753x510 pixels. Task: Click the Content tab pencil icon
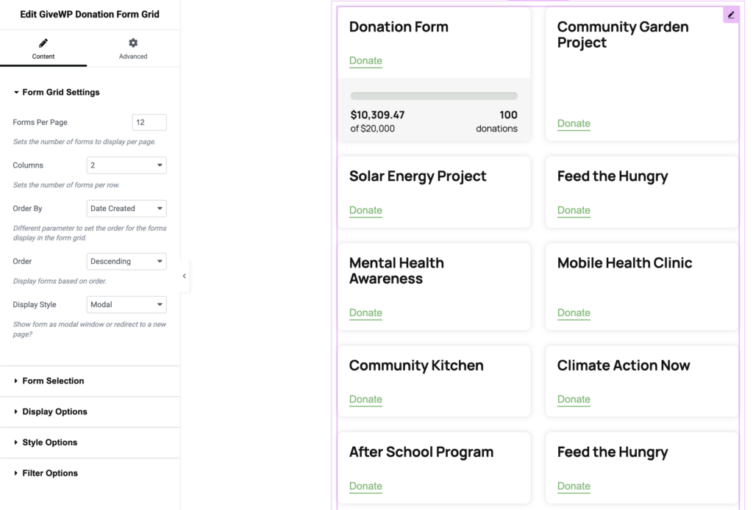43,43
